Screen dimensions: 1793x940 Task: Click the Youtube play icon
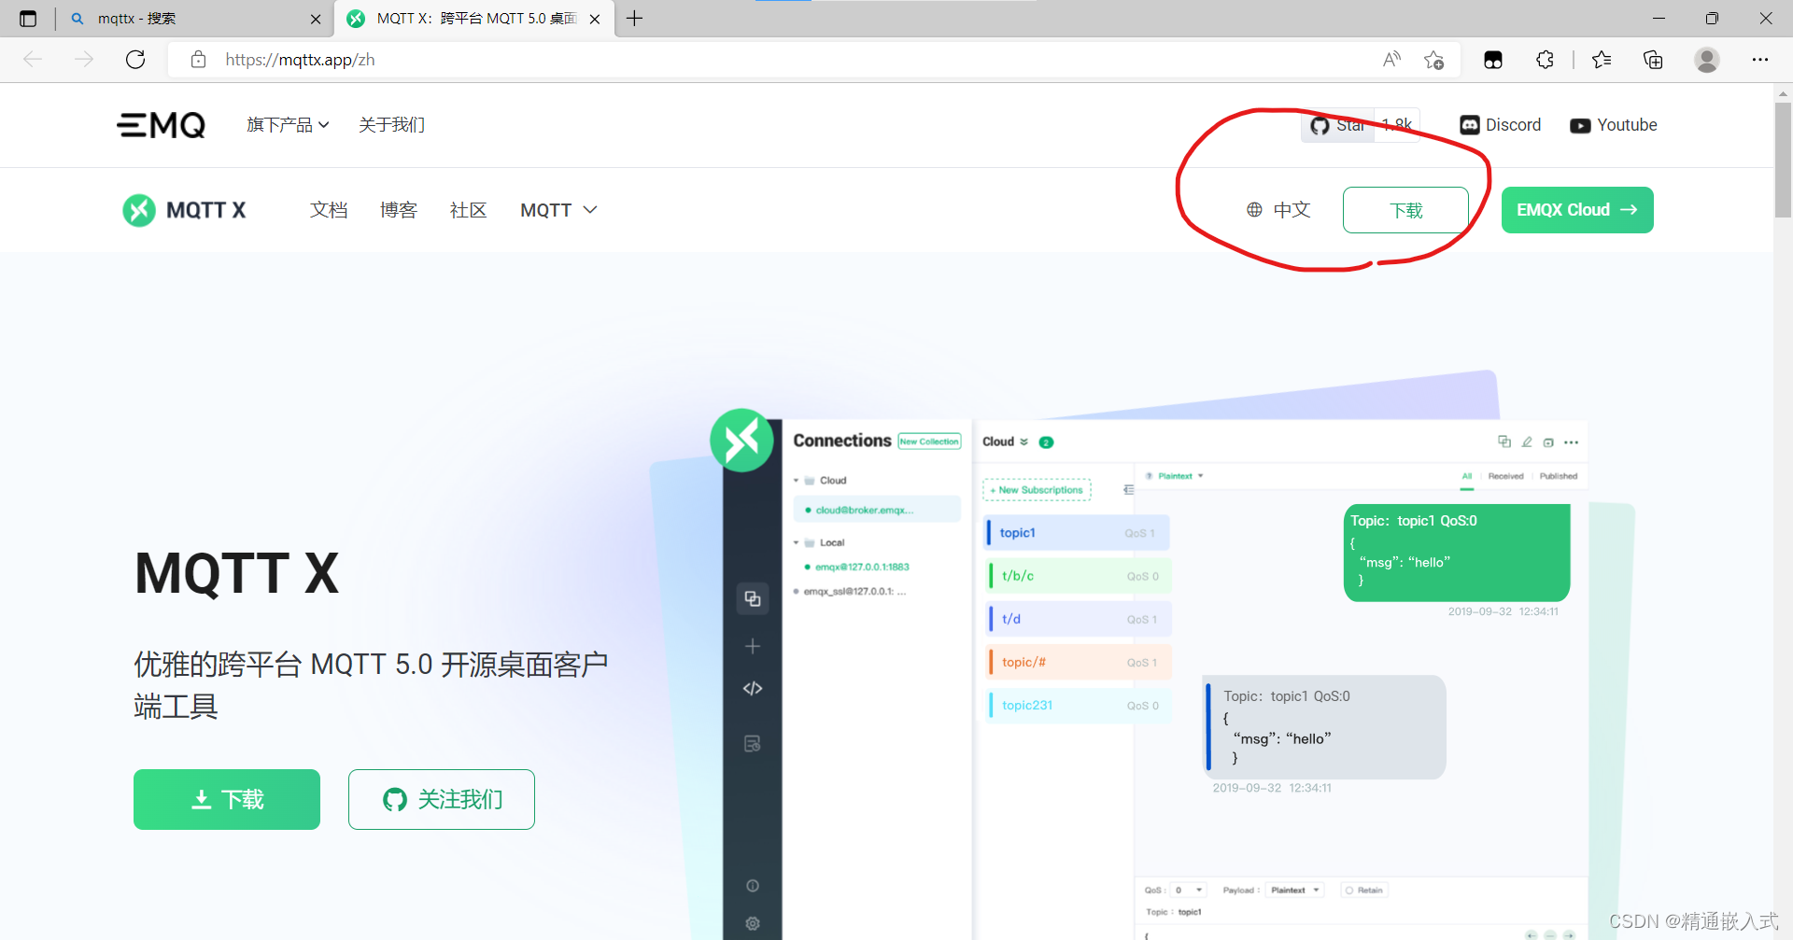[1580, 126]
